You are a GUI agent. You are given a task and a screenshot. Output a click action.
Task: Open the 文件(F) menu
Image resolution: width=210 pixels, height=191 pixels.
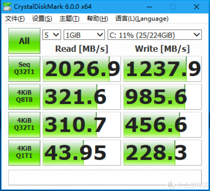pos(15,19)
